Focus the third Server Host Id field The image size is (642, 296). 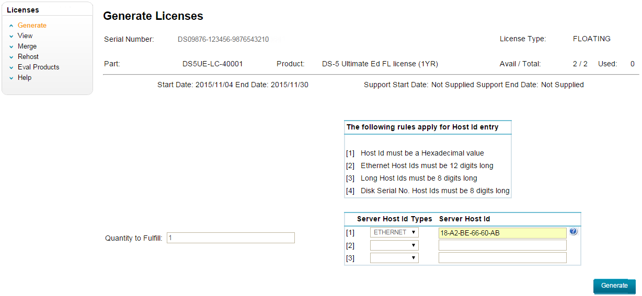pyautogui.click(x=502, y=258)
